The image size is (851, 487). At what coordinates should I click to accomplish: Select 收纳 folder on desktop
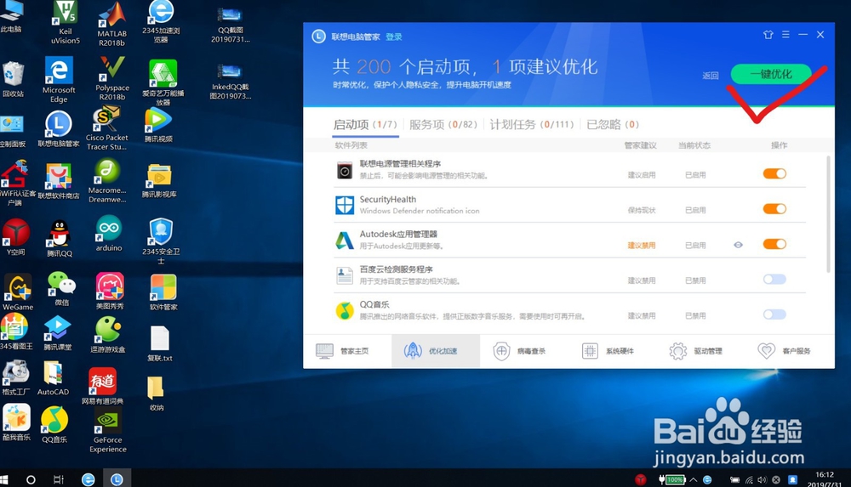pos(156,394)
